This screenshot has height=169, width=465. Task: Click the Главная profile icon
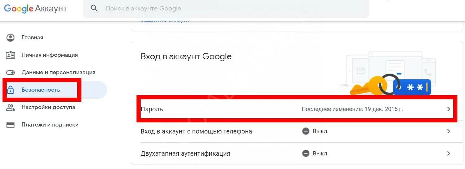click(10, 38)
